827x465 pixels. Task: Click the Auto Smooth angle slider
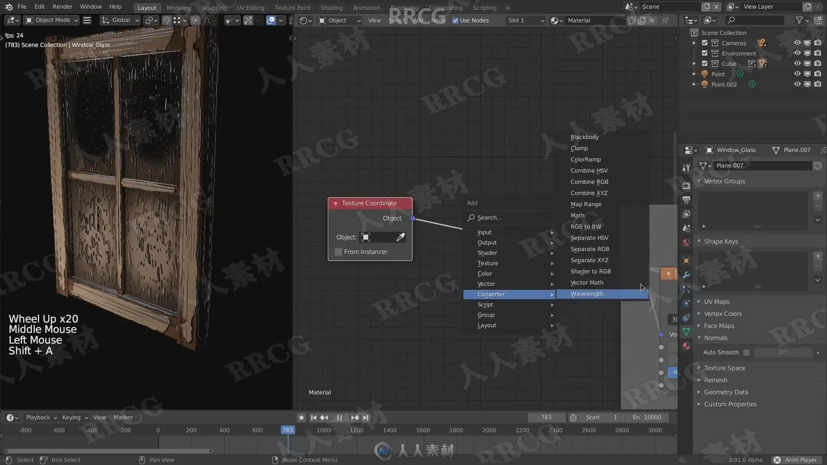click(x=783, y=352)
